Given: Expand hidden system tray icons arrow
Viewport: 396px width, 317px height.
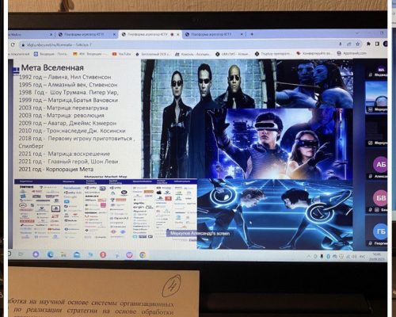Looking at the screenshot, I should (x=309, y=256).
